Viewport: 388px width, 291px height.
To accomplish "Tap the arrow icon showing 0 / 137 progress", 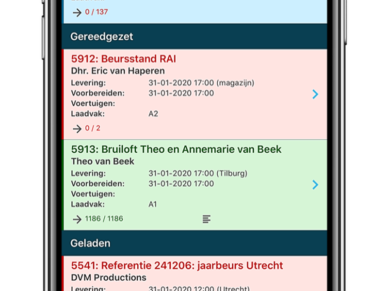I will tap(76, 13).
